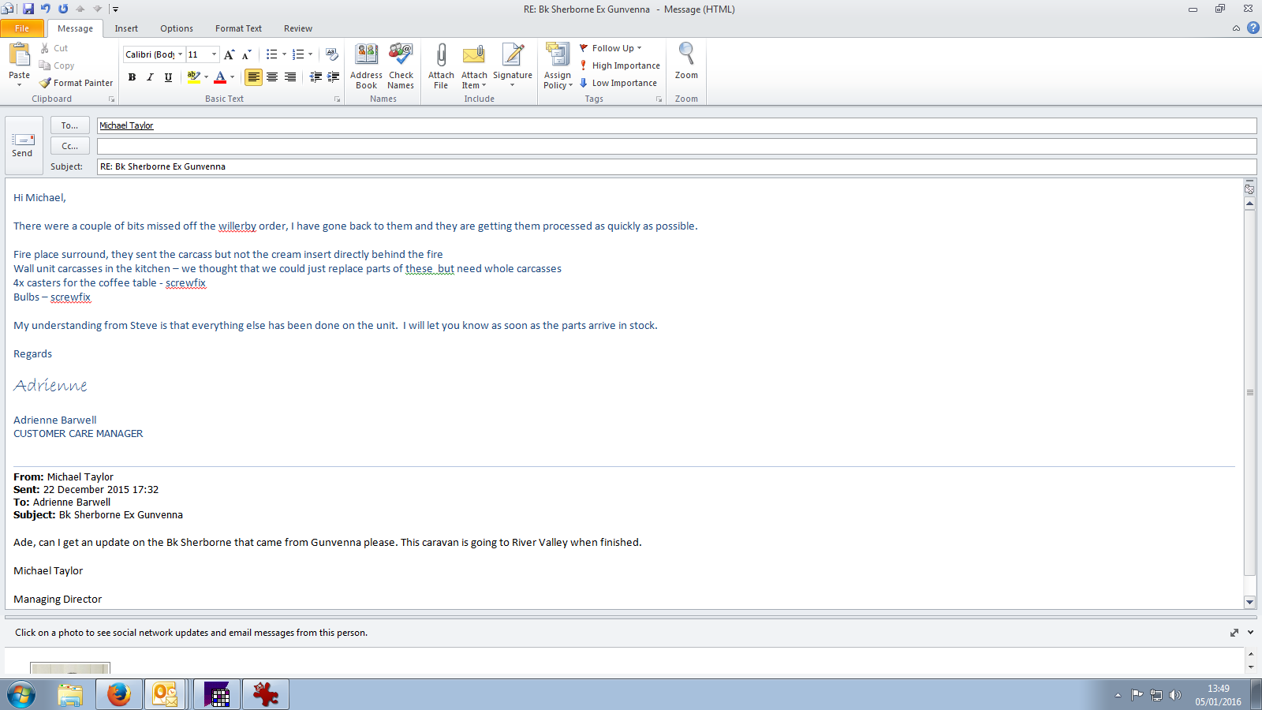Click the Format Painter tool
The image size is (1262, 710).
(77, 83)
